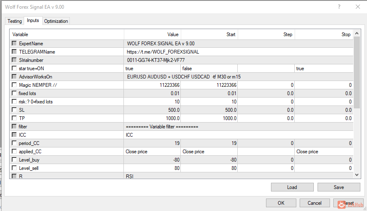Screen dimensions: 367x211
Task: Tick the risk:? 0=fixed lots checkbox
Action: [x=14, y=101]
